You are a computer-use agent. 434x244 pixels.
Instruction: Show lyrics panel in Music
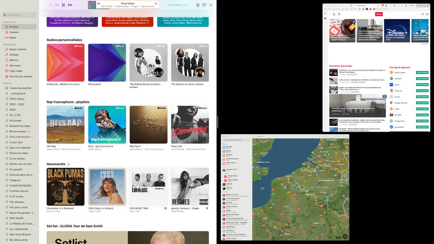click(204, 5)
